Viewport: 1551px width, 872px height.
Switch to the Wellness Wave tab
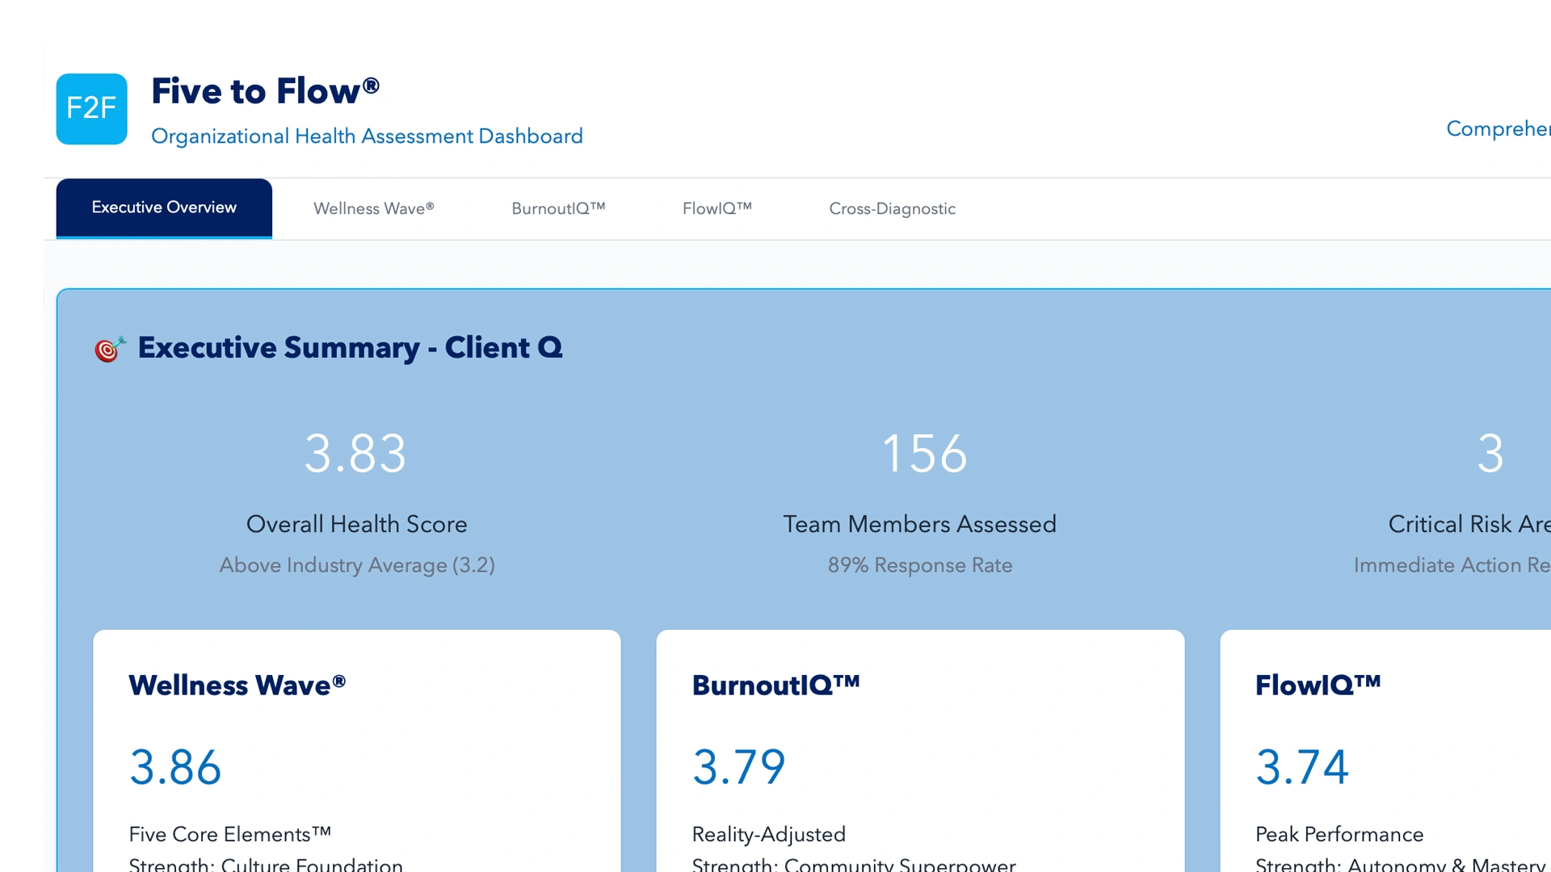[x=373, y=208]
